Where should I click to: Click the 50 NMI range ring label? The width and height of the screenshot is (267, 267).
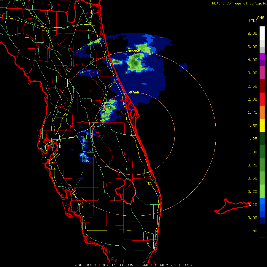pos(133,92)
